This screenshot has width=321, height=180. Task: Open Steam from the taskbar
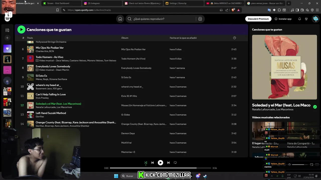click(205, 176)
